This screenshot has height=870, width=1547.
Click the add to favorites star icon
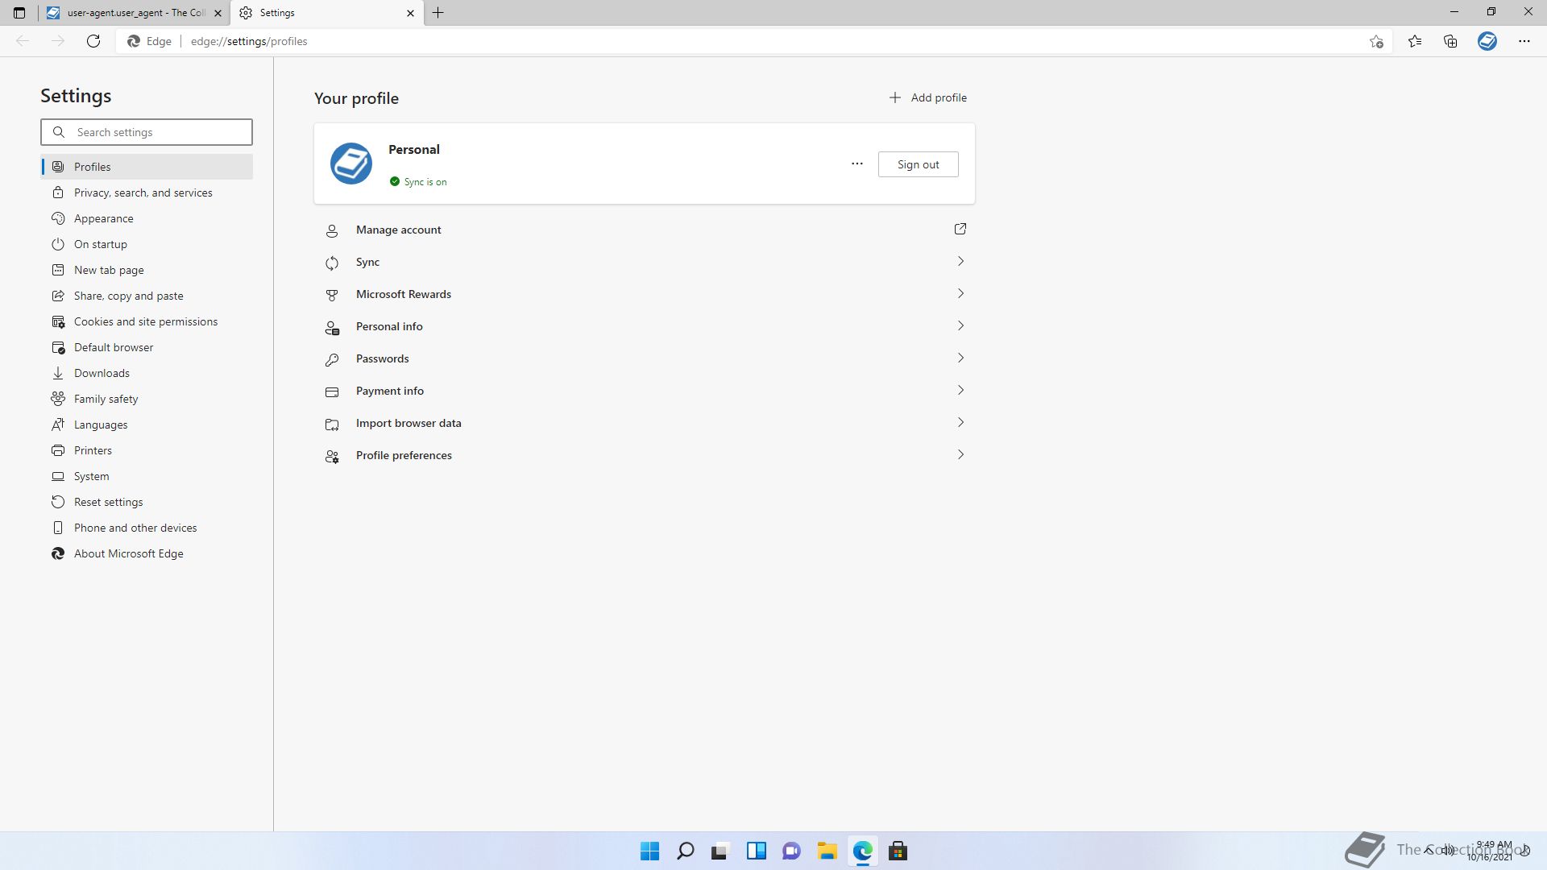coord(1376,41)
